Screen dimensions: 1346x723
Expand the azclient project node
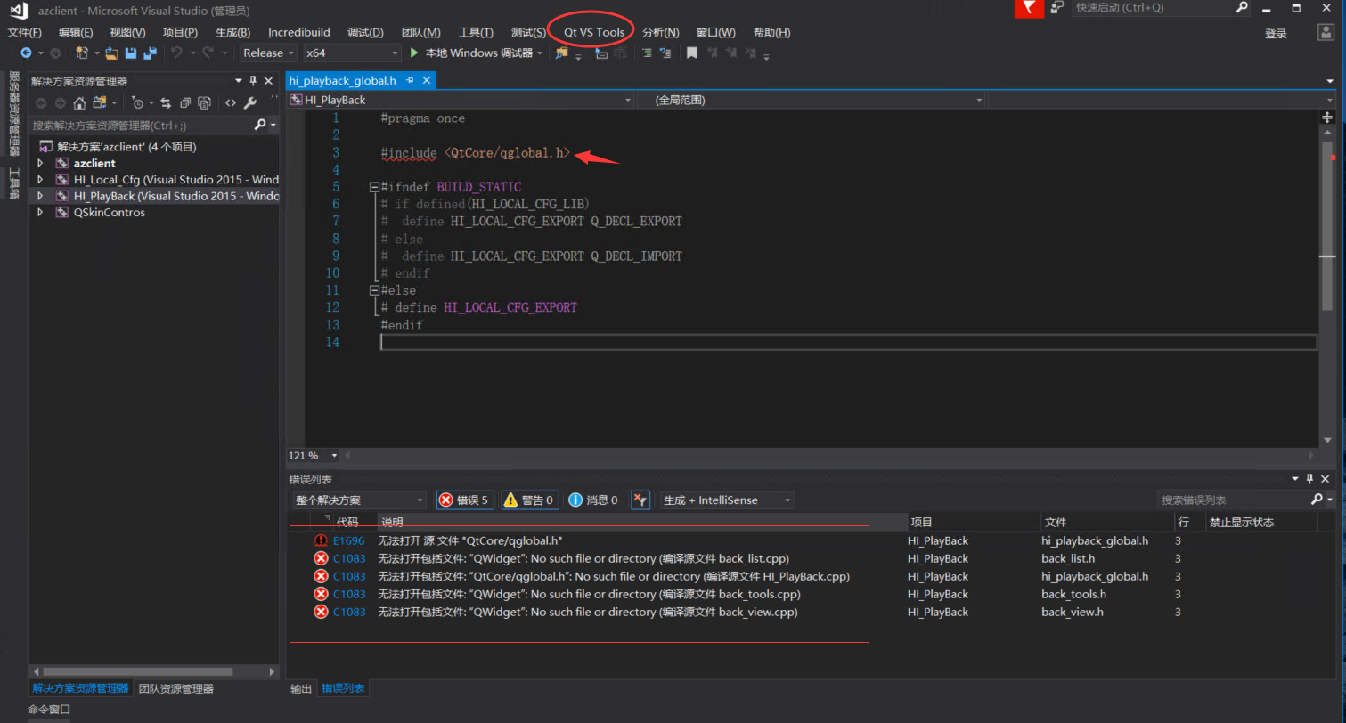pos(40,164)
